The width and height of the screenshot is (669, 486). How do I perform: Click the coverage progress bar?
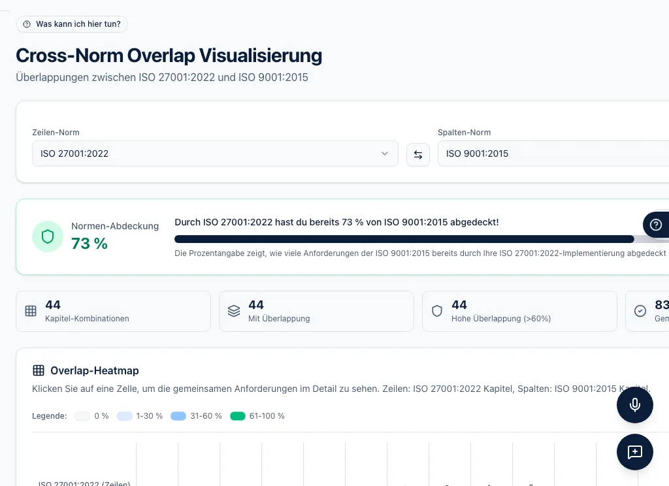pyautogui.click(x=421, y=239)
